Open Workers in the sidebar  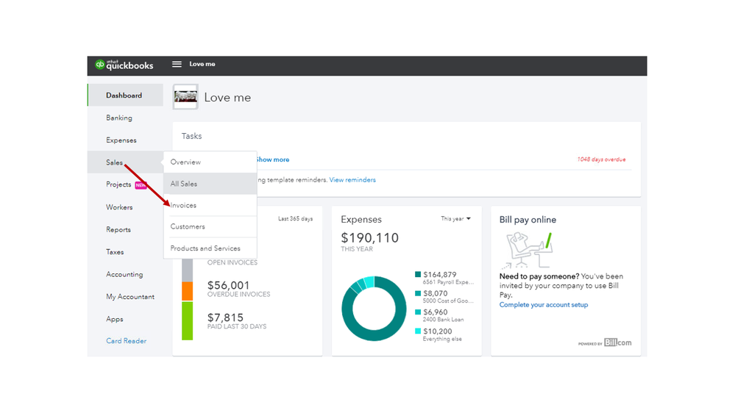[x=119, y=207]
